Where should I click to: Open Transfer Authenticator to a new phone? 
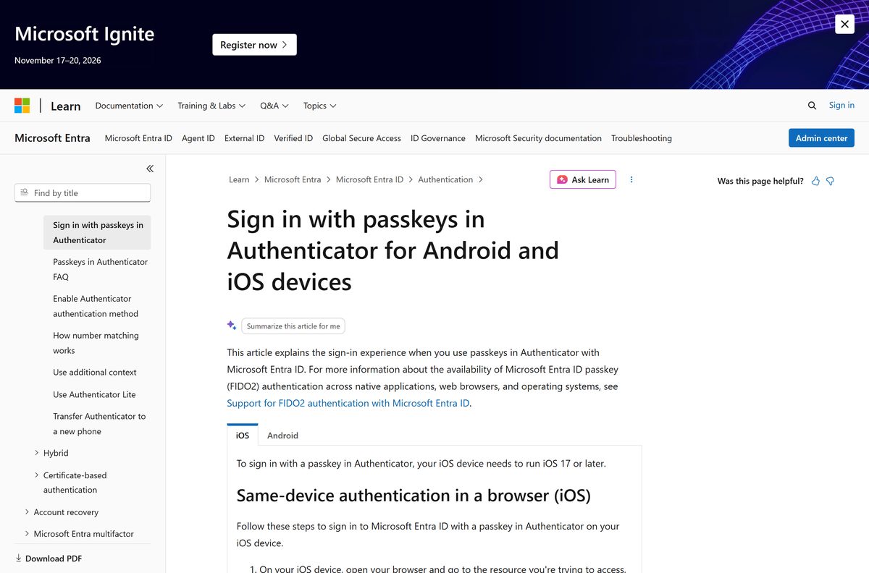pos(99,424)
